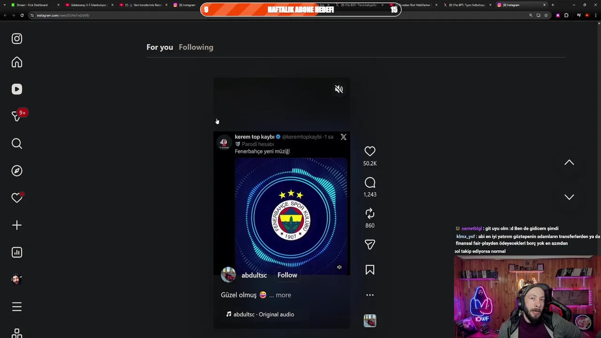Go back in the browser

click(5, 15)
